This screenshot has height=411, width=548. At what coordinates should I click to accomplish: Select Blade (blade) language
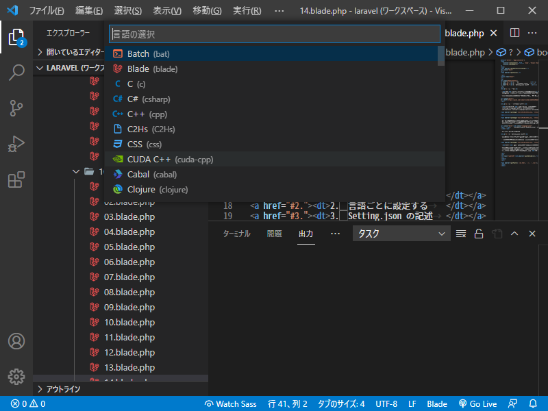[x=271, y=69]
